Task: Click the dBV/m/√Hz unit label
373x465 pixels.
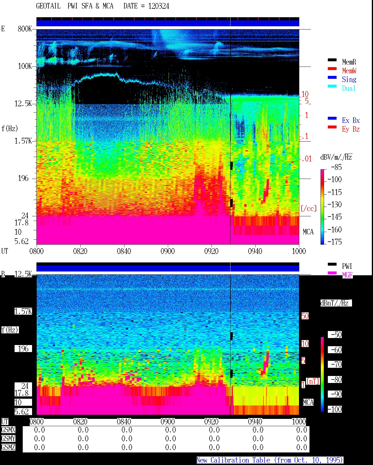Action: (336, 157)
